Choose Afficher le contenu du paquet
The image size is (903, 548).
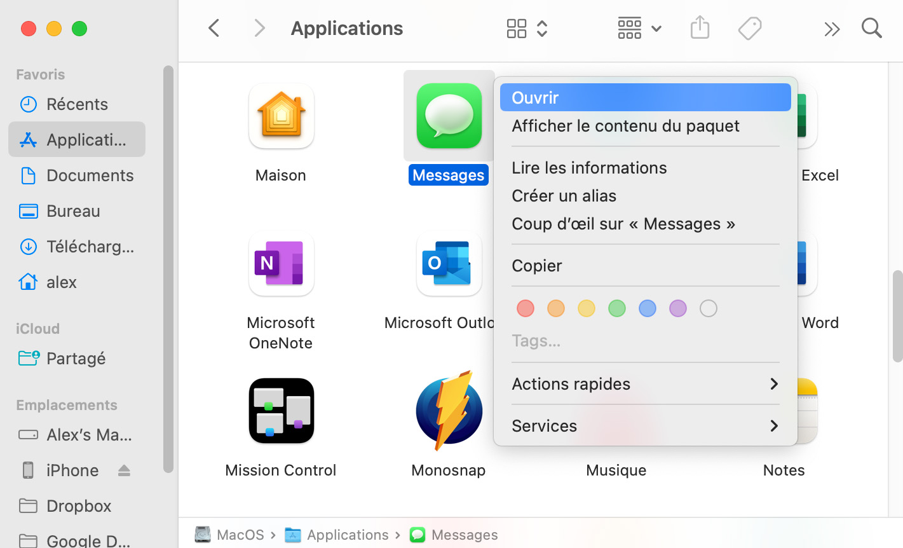pyautogui.click(x=646, y=126)
